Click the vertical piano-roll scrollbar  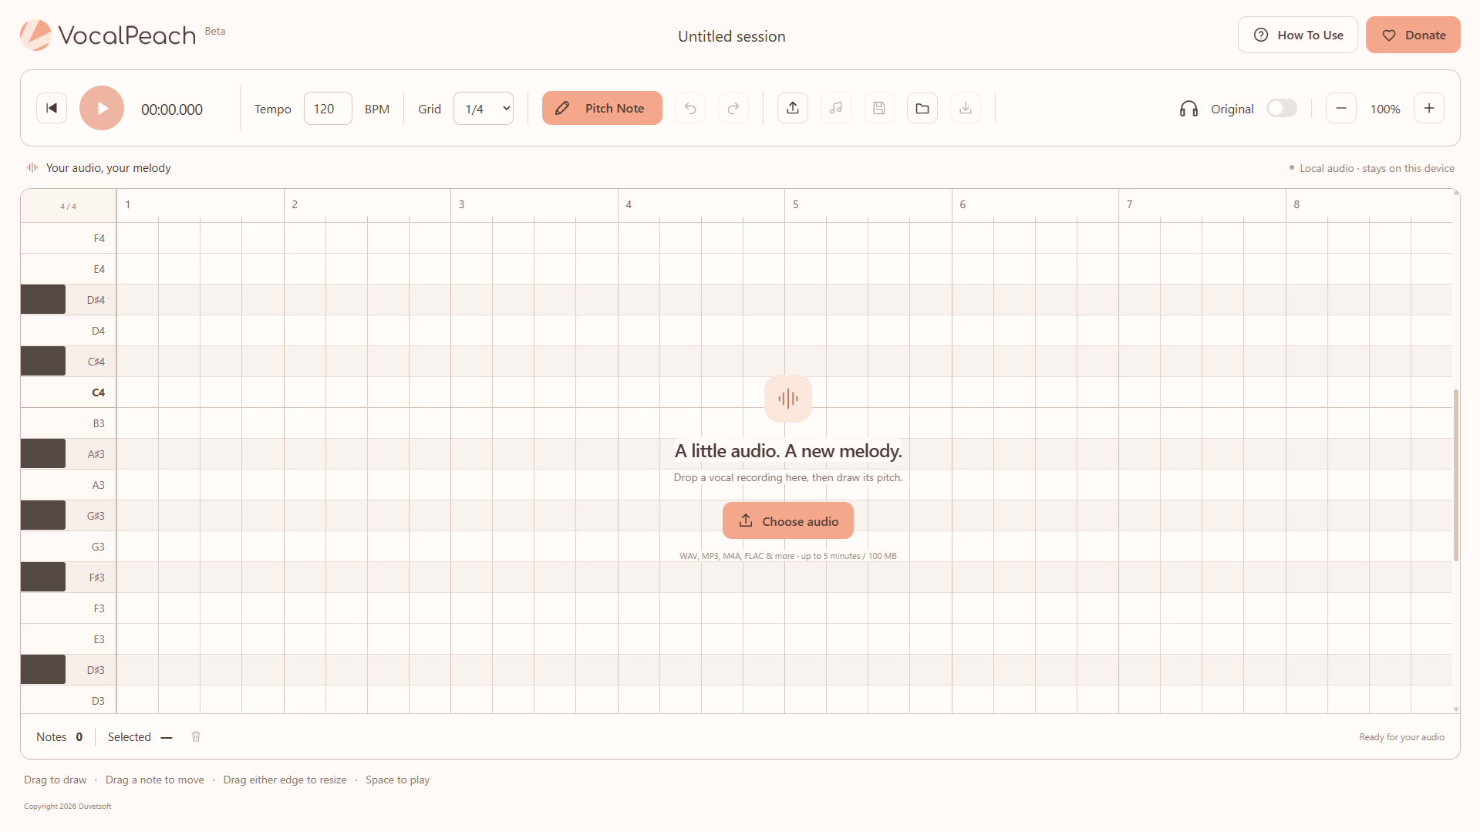[1456, 475]
